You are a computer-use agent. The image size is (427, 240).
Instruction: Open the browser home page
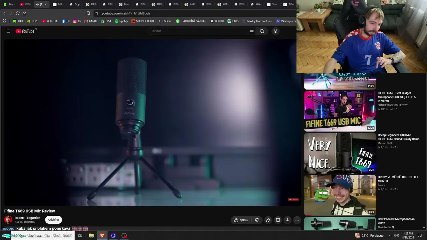click(24, 13)
